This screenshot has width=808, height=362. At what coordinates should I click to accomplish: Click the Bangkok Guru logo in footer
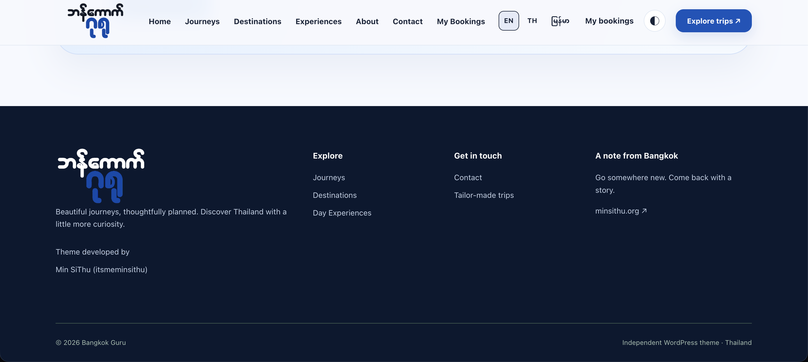tap(101, 176)
